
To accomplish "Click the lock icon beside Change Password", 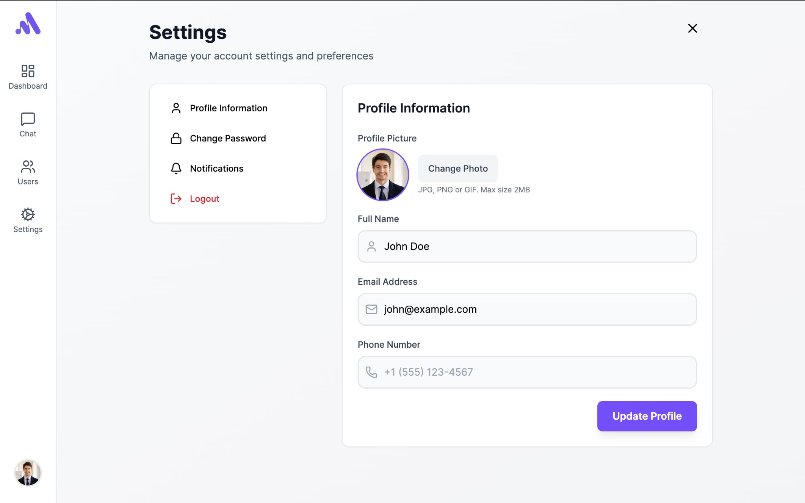I will 176,138.
